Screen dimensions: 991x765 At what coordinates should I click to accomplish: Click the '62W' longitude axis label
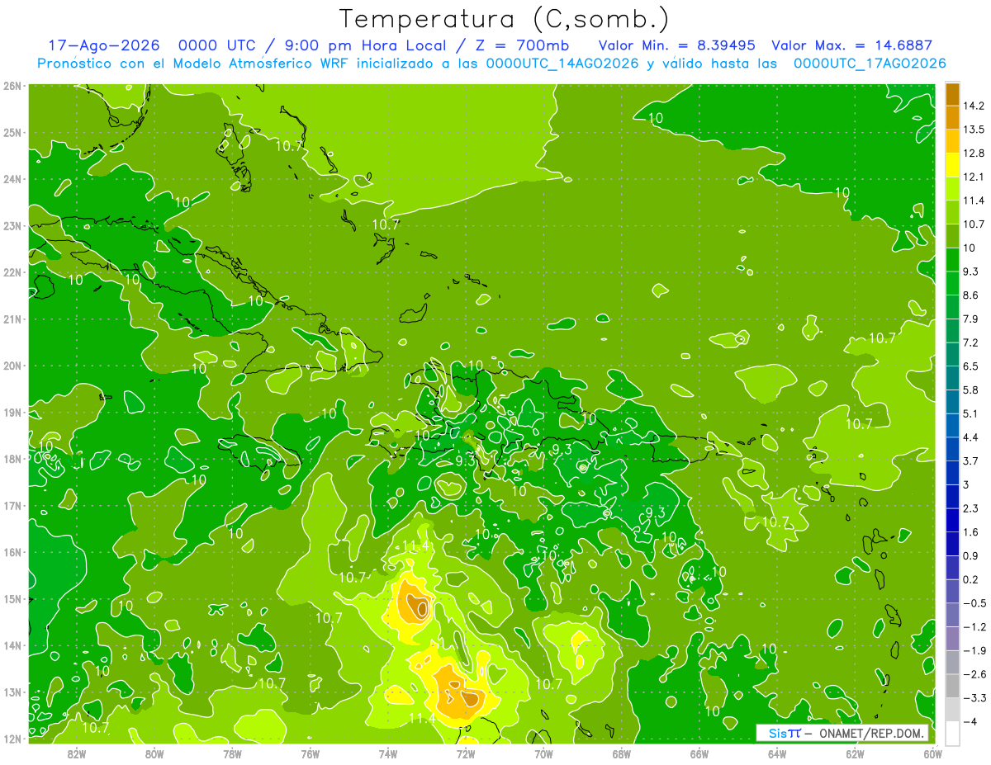click(x=855, y=754)
